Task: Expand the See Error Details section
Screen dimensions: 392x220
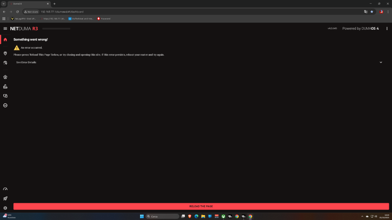Action: (26, 62)
